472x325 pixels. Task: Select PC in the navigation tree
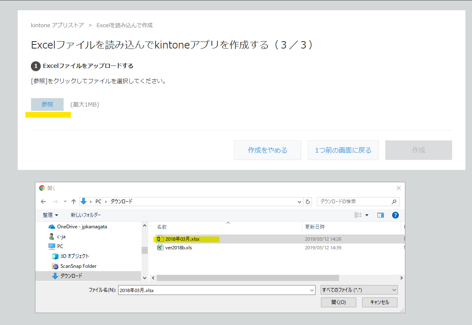60,246
